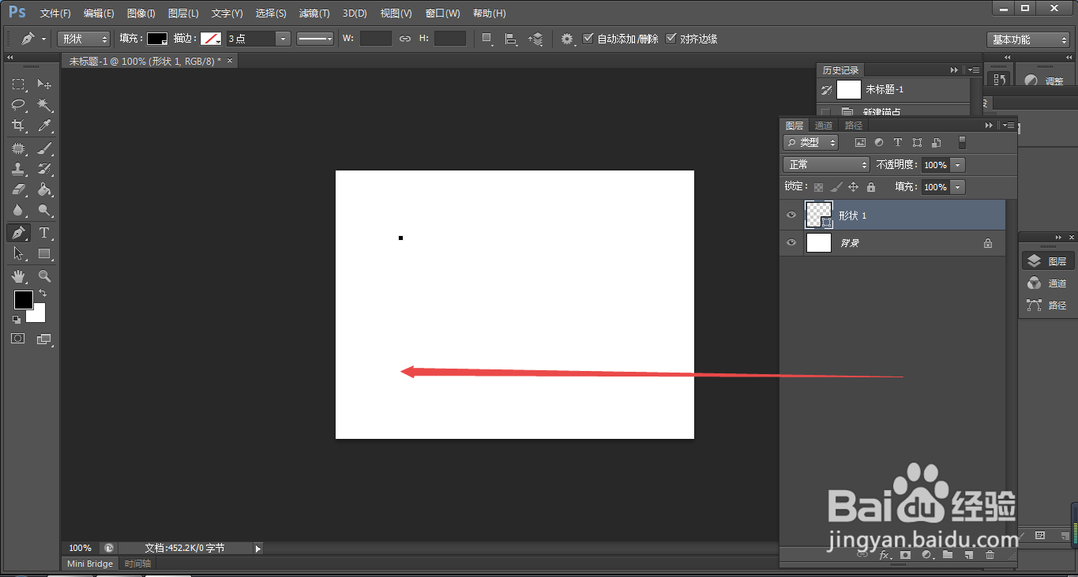Open the 基本功能 workspace dropdown
Image resolution: width=1078 pixels, height=577 pixels.
click(1028, 39)
